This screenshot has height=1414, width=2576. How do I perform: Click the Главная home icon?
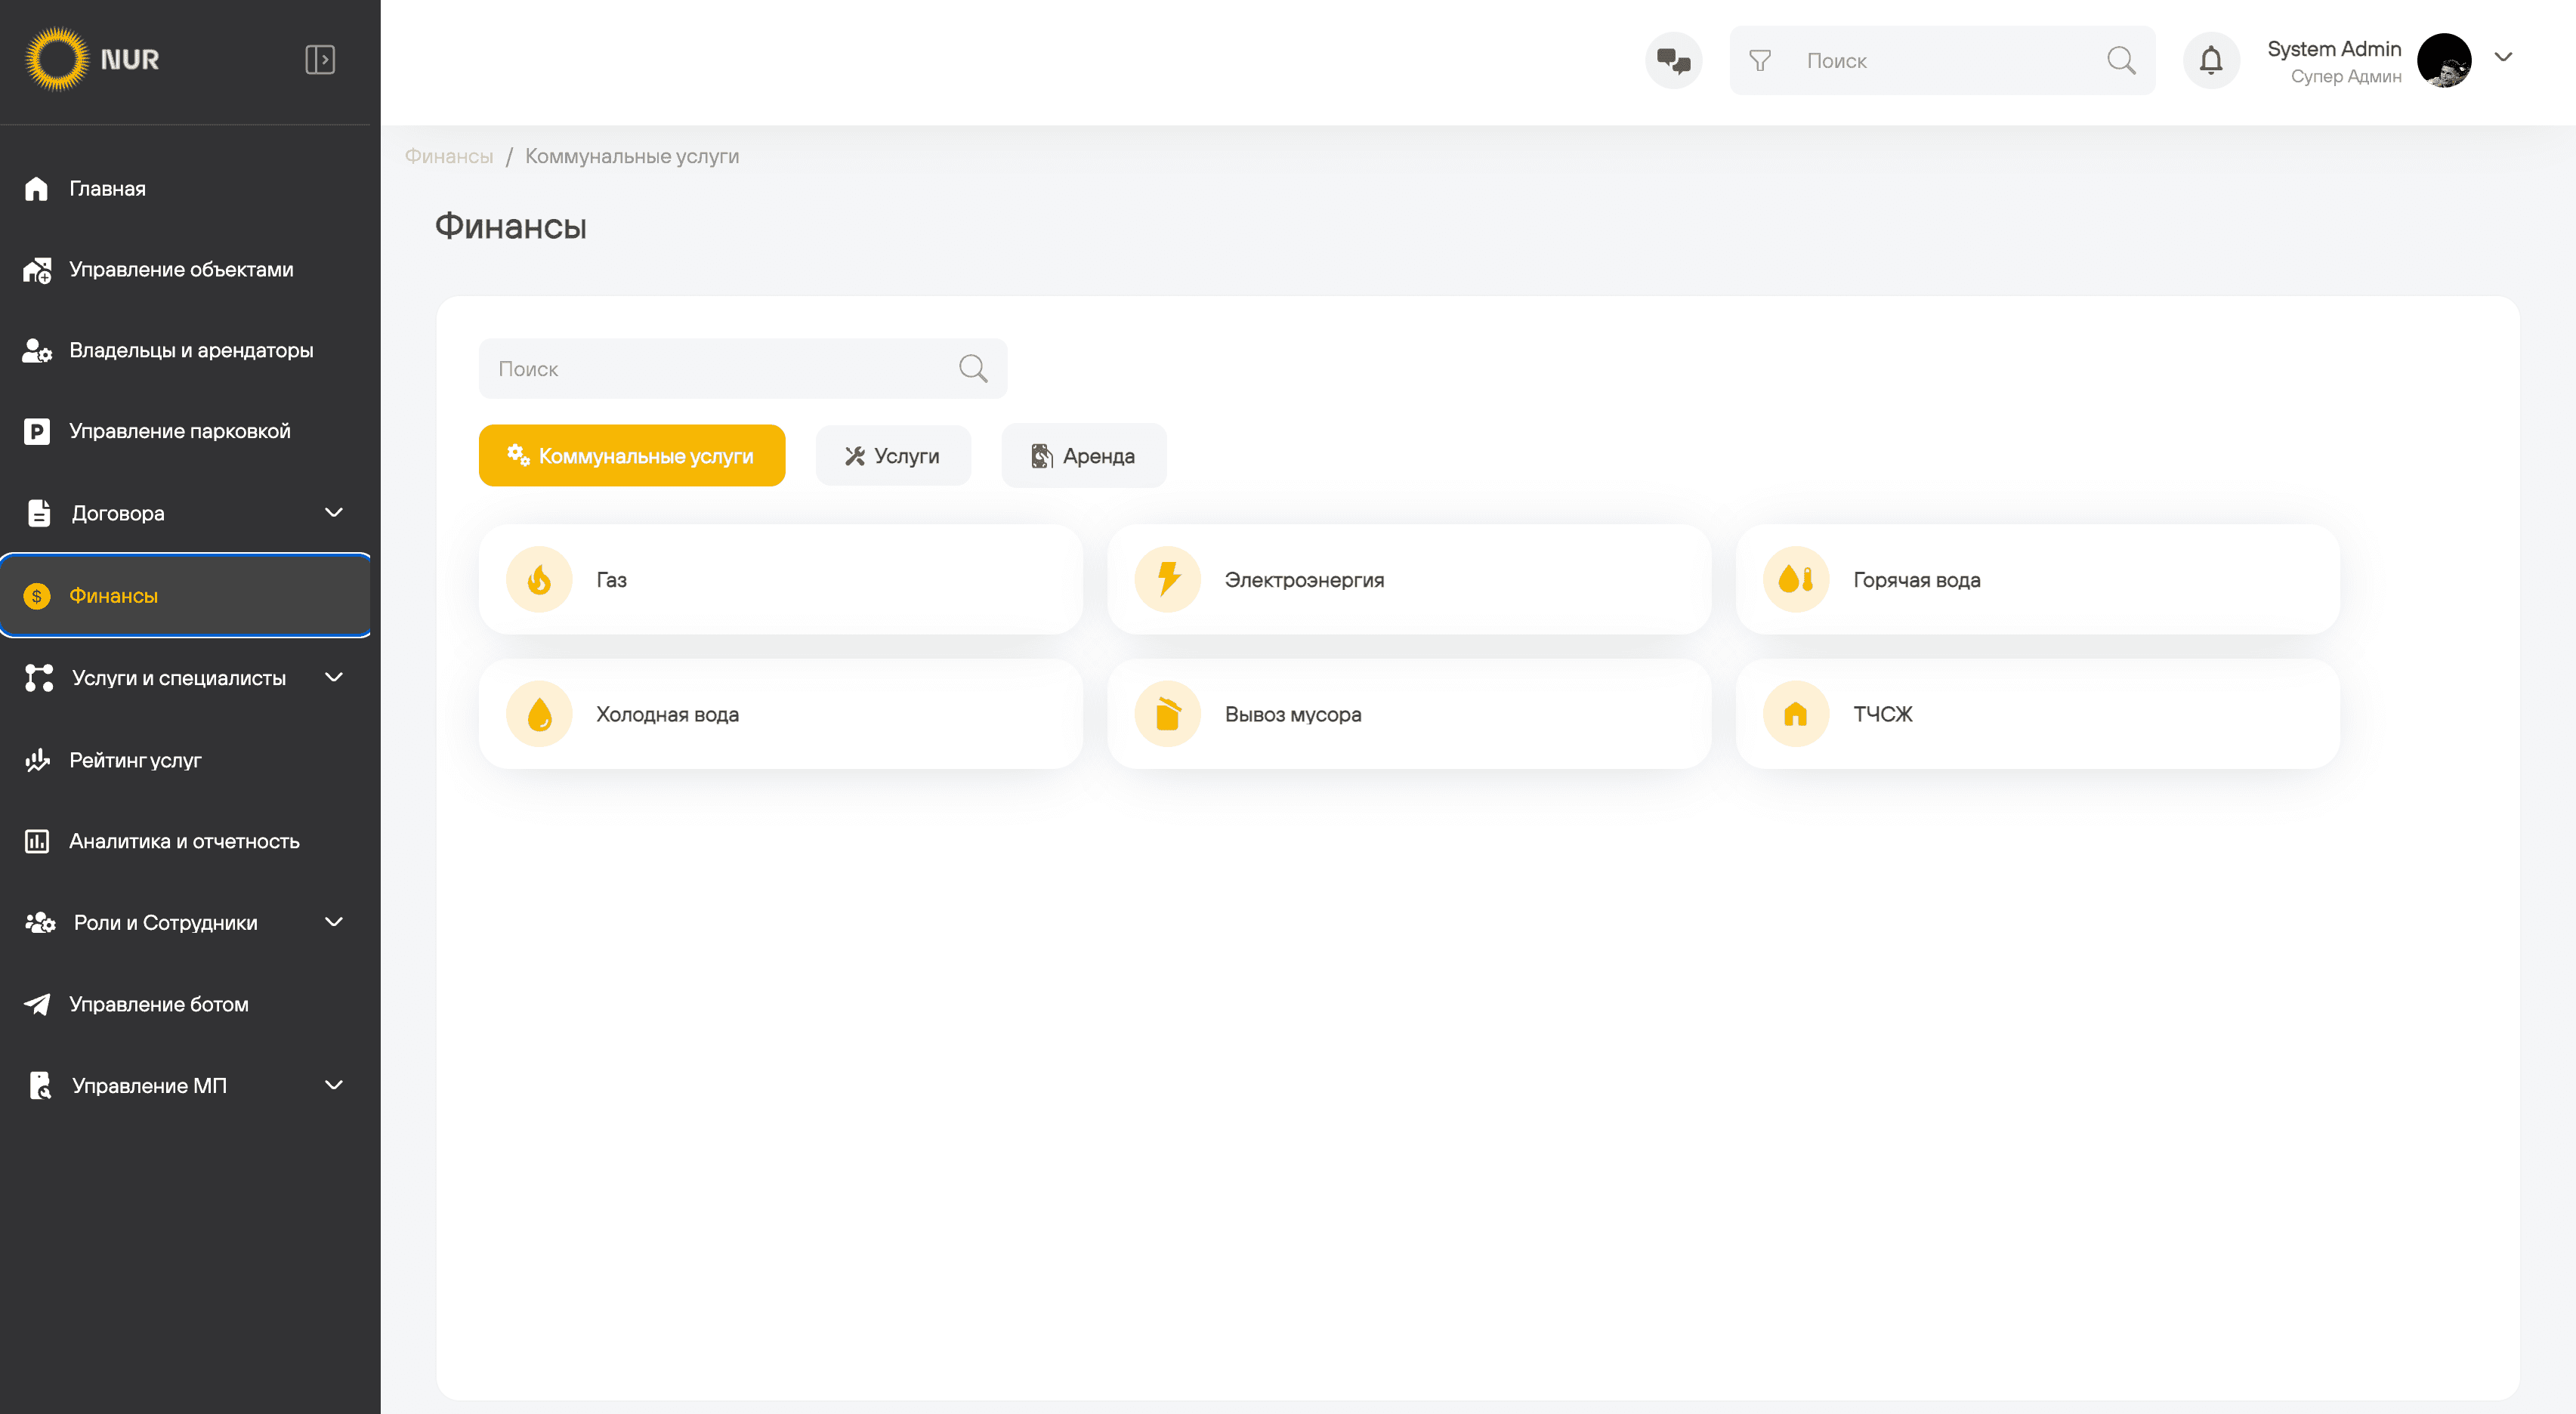click(x=36, y=188)
